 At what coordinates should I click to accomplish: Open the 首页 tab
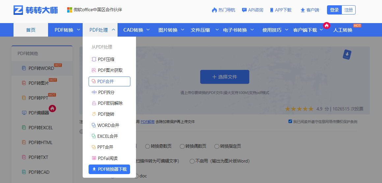[31, 30]
